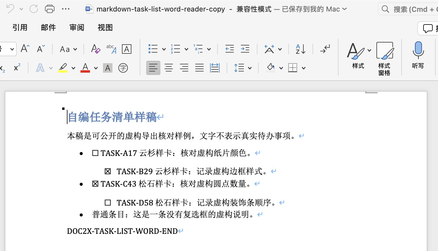The height and width of the screenshot is (251, 438).
Task: Toggle character shading gray A icon
Action: (x=108, y=68)
